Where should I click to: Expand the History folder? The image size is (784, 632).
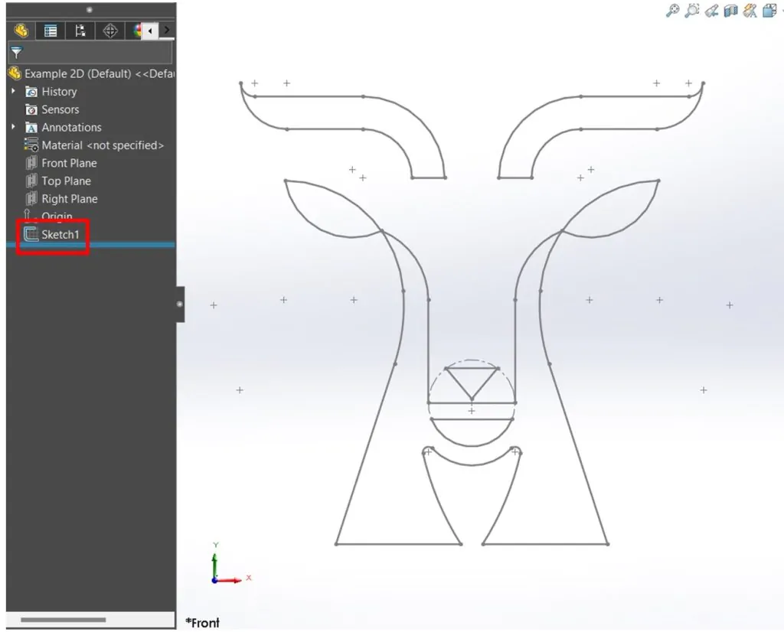coord(14,91)
